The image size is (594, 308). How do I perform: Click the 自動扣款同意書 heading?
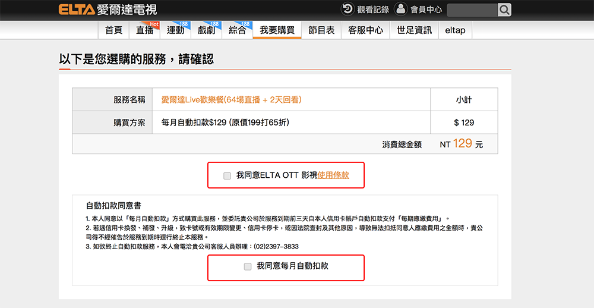113,206
